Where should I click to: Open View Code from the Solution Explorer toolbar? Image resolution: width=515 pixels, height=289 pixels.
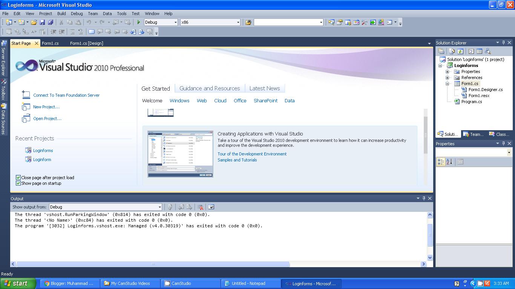[471, 51]
